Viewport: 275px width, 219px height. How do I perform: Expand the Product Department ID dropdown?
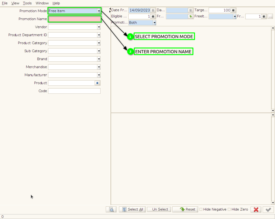[99, 35]
